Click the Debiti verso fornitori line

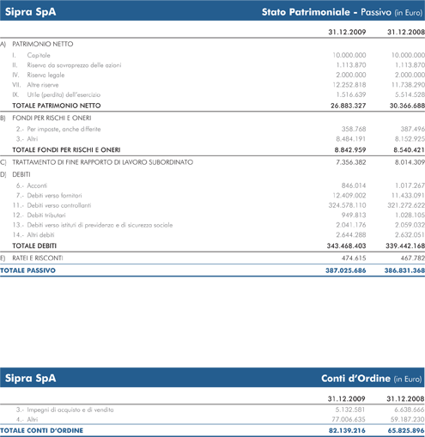click(212, 196)
